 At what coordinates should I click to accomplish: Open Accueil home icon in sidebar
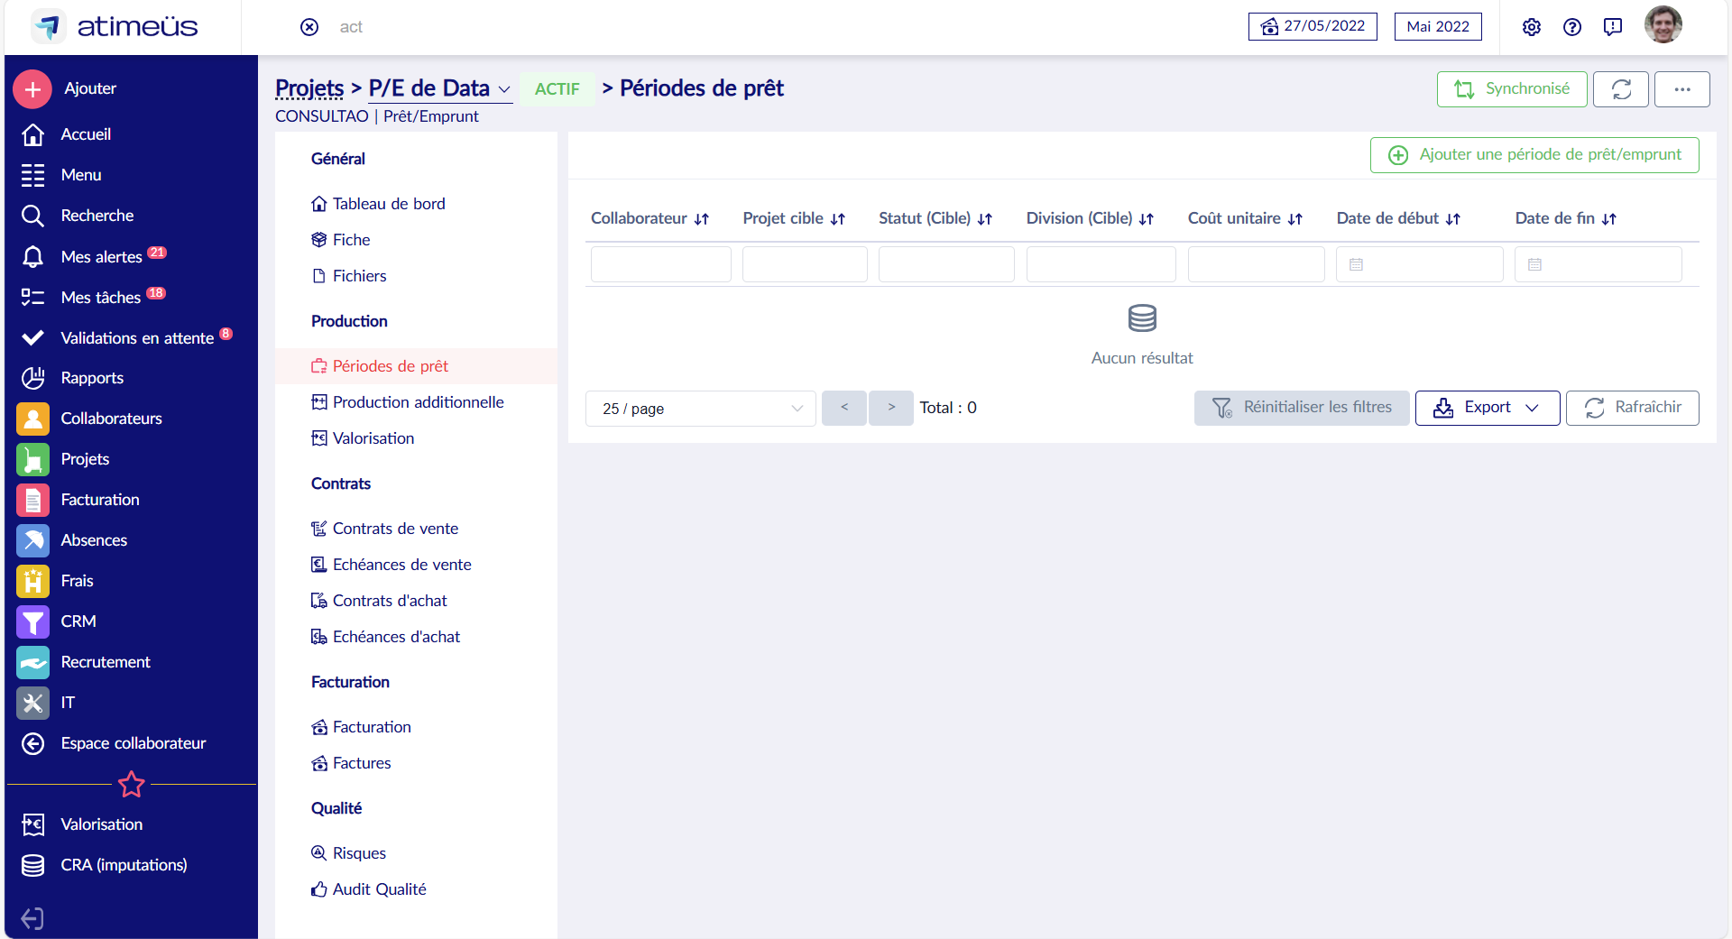(32, 134)
